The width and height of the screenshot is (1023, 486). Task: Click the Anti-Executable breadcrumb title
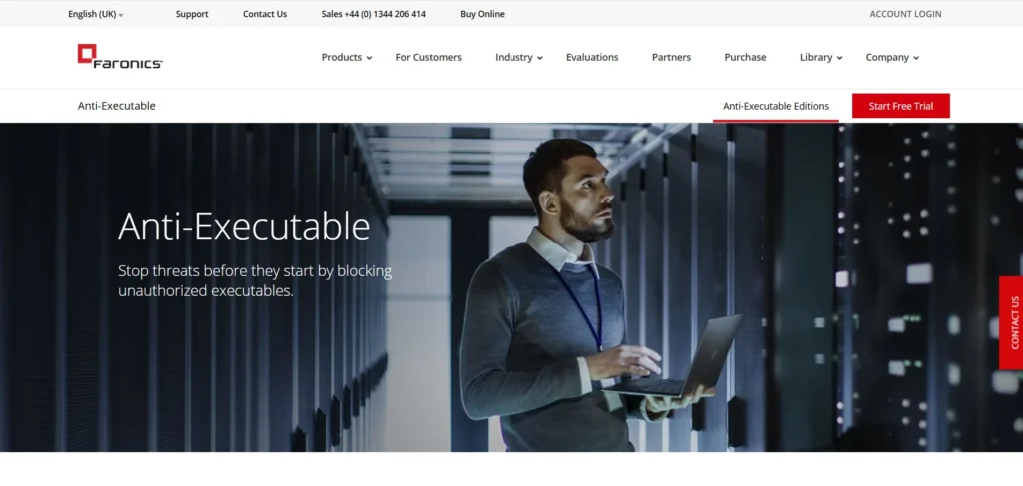[x=117, y=106]
